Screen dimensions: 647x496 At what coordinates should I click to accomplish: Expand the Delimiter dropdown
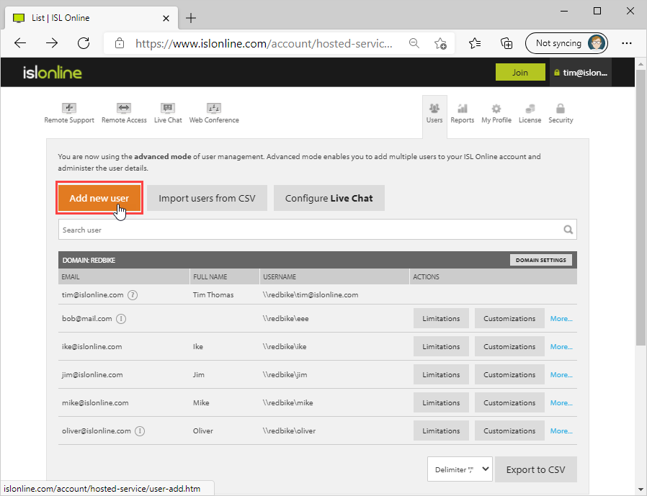coord(460,469)
